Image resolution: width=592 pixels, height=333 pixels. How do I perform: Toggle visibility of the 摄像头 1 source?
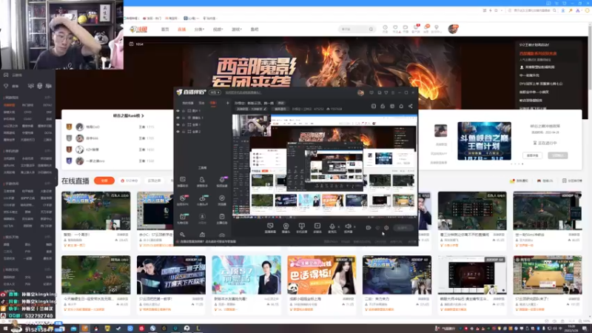click(178, 118)
